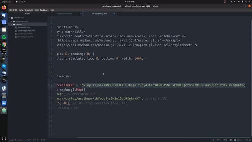Image resolution: width=252 pixels, height=142 pixels.
Task: Click the Project panel header
Action: [28, 14]
